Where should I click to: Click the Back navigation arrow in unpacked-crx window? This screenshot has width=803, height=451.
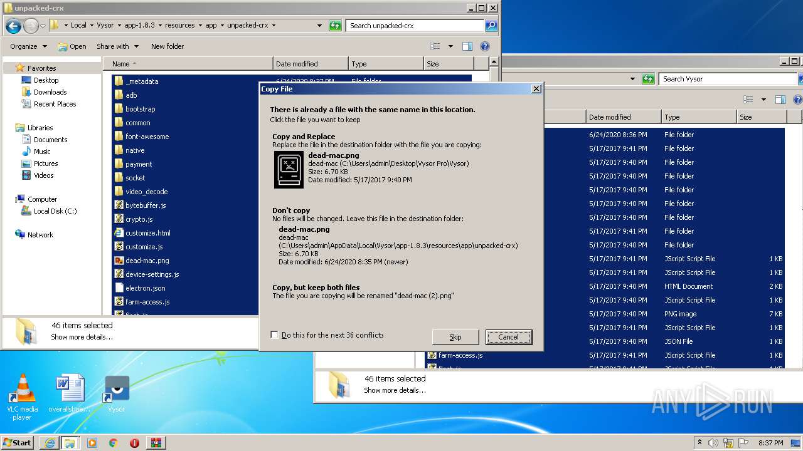pyautogui.click(x=13, y=26)
